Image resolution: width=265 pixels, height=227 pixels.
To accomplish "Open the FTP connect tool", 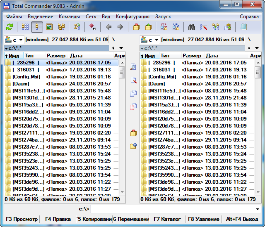I will coord(164,27).
